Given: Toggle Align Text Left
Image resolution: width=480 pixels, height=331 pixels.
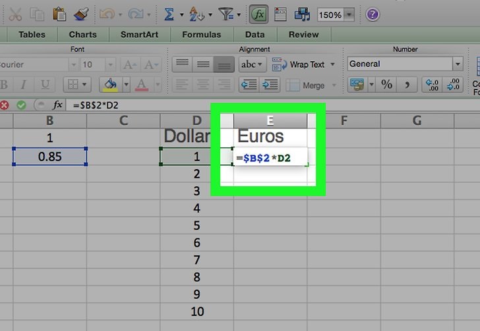Looking at the screenshot, I should click(x=183, y=85).
